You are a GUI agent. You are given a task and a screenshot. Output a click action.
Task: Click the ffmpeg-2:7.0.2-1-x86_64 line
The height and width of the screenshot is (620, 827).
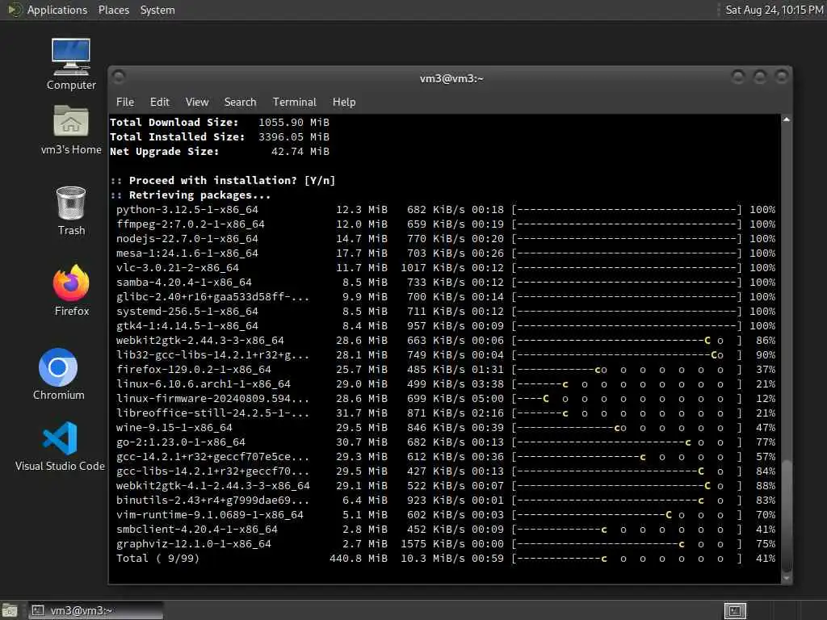click(x=446, y=224)
